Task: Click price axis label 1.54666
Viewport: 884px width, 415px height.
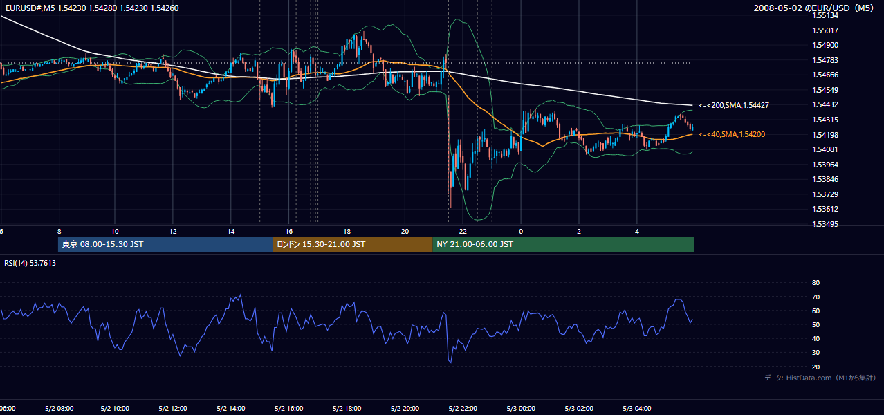Action: [826, 75]
